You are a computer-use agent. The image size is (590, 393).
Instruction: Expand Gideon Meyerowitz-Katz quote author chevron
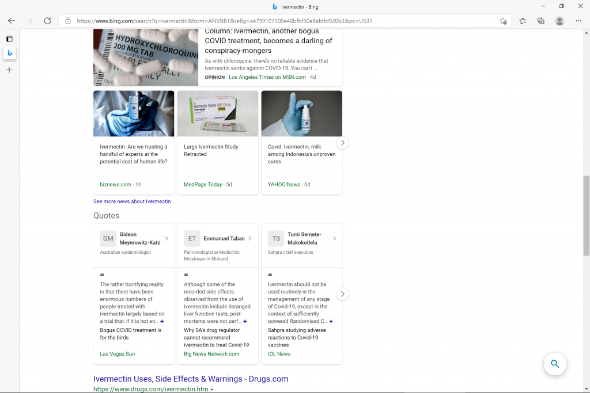(x=167, y=239)
